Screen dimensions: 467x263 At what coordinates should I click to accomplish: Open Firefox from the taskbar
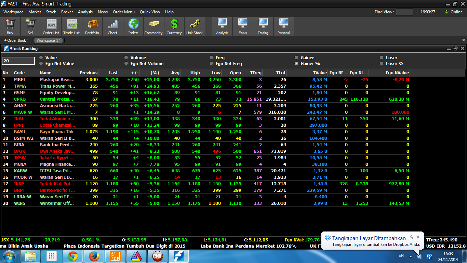point(93,256)
